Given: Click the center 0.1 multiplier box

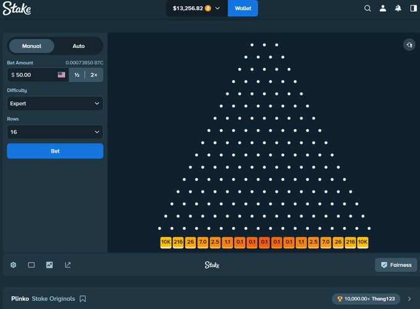Looking at the screenshot, I should (264, 242).
